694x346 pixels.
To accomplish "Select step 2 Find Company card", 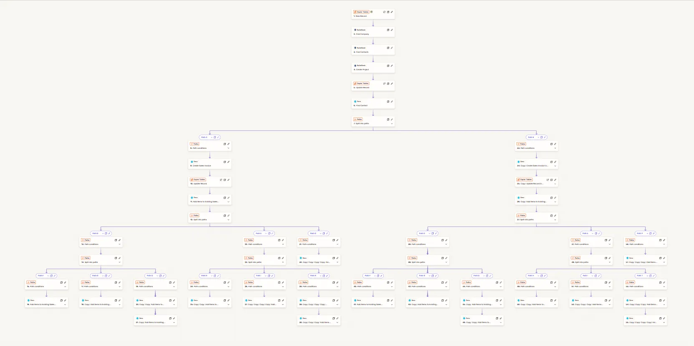I will [373, 32].
